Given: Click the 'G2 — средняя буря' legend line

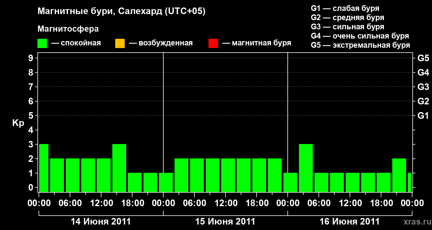Looking at the screenshot, I should [x=347, y=18].
